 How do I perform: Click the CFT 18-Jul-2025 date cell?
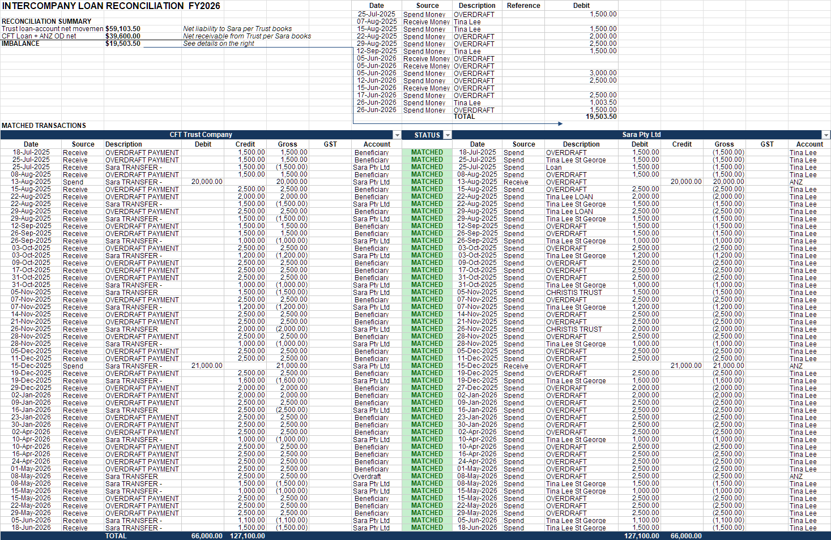(x=31, y=152)
